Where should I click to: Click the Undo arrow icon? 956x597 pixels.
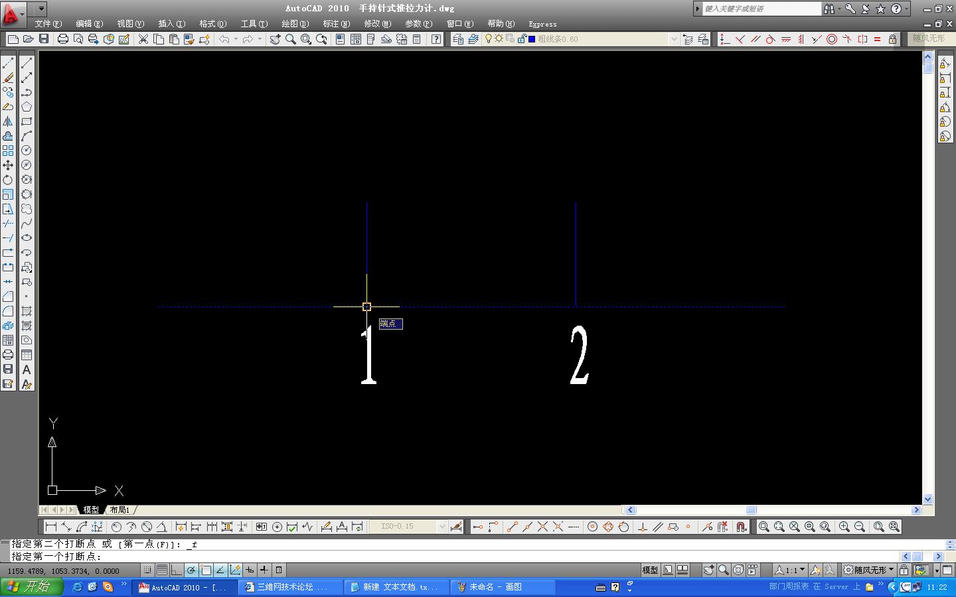point(224,39)
